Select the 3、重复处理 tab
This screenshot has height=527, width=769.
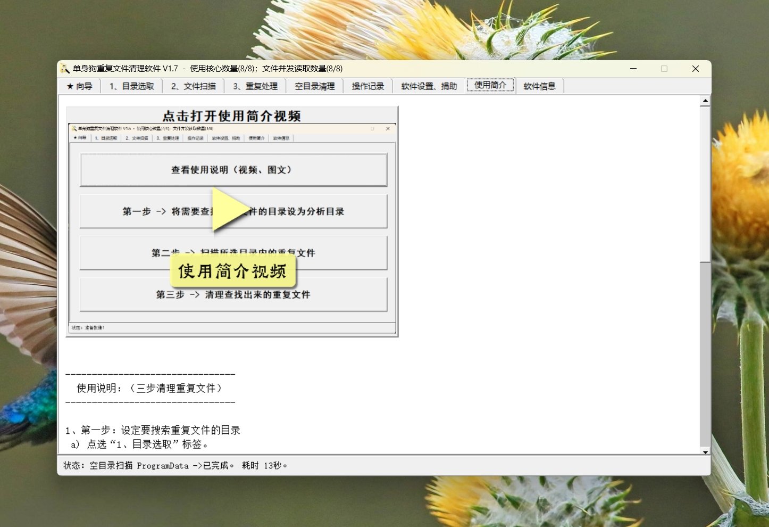(255, 86)
